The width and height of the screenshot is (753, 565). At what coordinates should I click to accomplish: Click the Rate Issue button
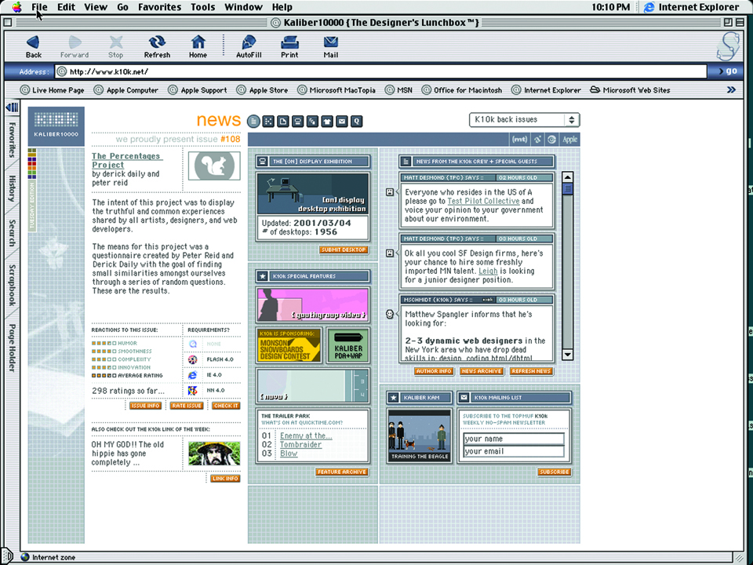click(x=187, y=406)
